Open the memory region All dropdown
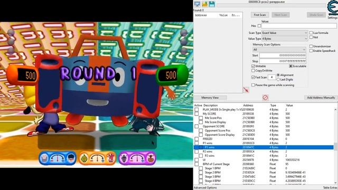Viewport: 338px width, 190px height. click(x=279, y=50)
